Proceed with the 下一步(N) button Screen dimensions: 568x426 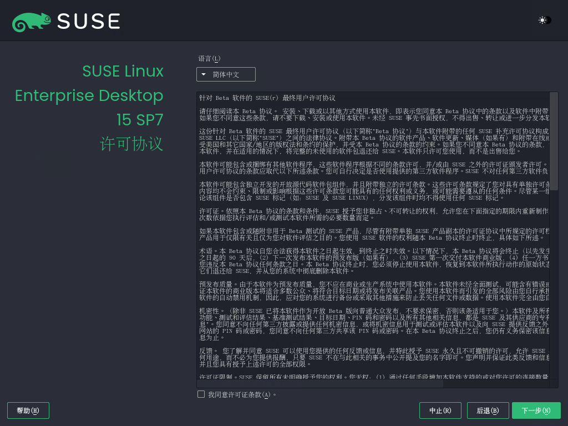(x=536, y=410)
